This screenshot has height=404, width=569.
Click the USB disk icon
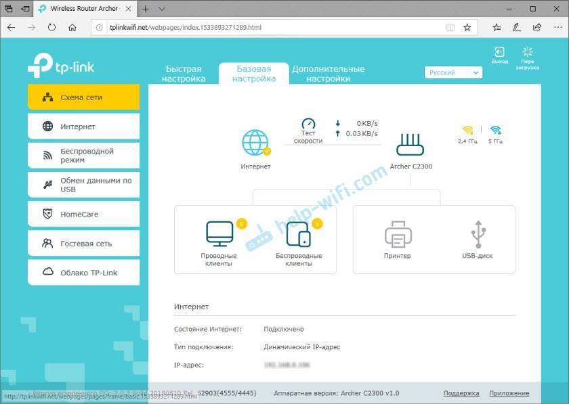click(477, 234)
